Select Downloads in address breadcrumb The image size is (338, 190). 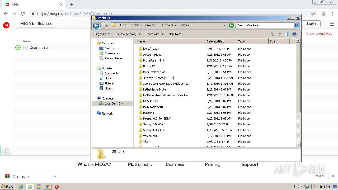[x=151, y=25]
